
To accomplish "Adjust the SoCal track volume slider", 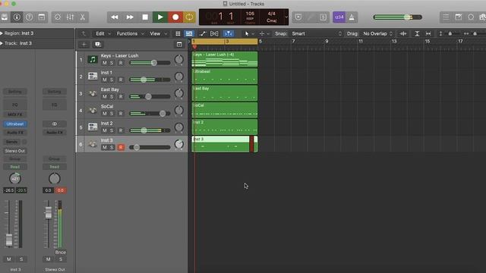I will pyautogui.click(x=150, y=114).
